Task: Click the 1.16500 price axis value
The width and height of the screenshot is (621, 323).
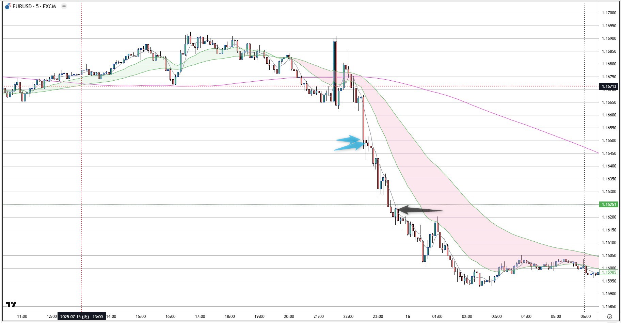Action: point(609,141)
